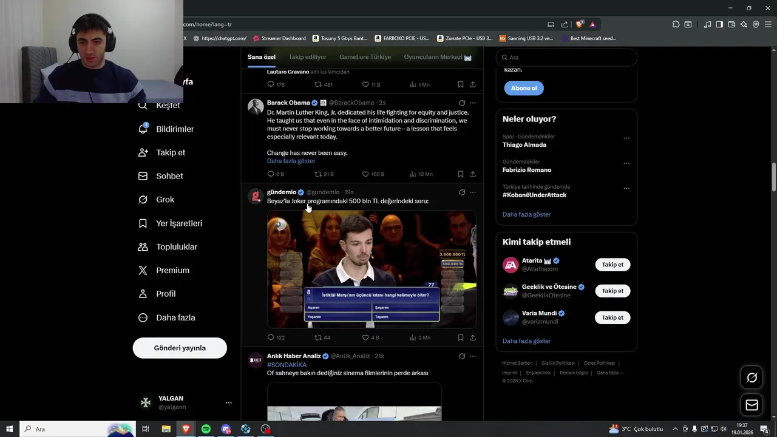
Task: Ask Grok about Anlık Haber Analiz post
Action: [x=462, y=356]
